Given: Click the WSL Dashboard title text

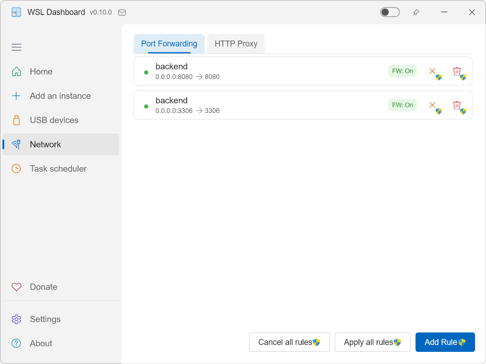Looking at the screenshot, I should point(56,12).
